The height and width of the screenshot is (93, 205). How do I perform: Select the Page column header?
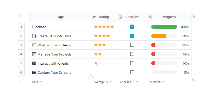point(60,17)
